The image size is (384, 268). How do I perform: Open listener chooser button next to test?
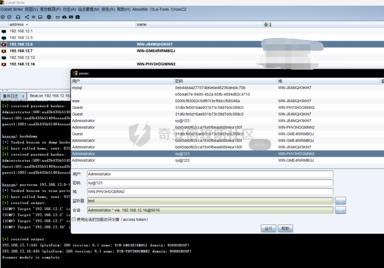click(340, 201)
